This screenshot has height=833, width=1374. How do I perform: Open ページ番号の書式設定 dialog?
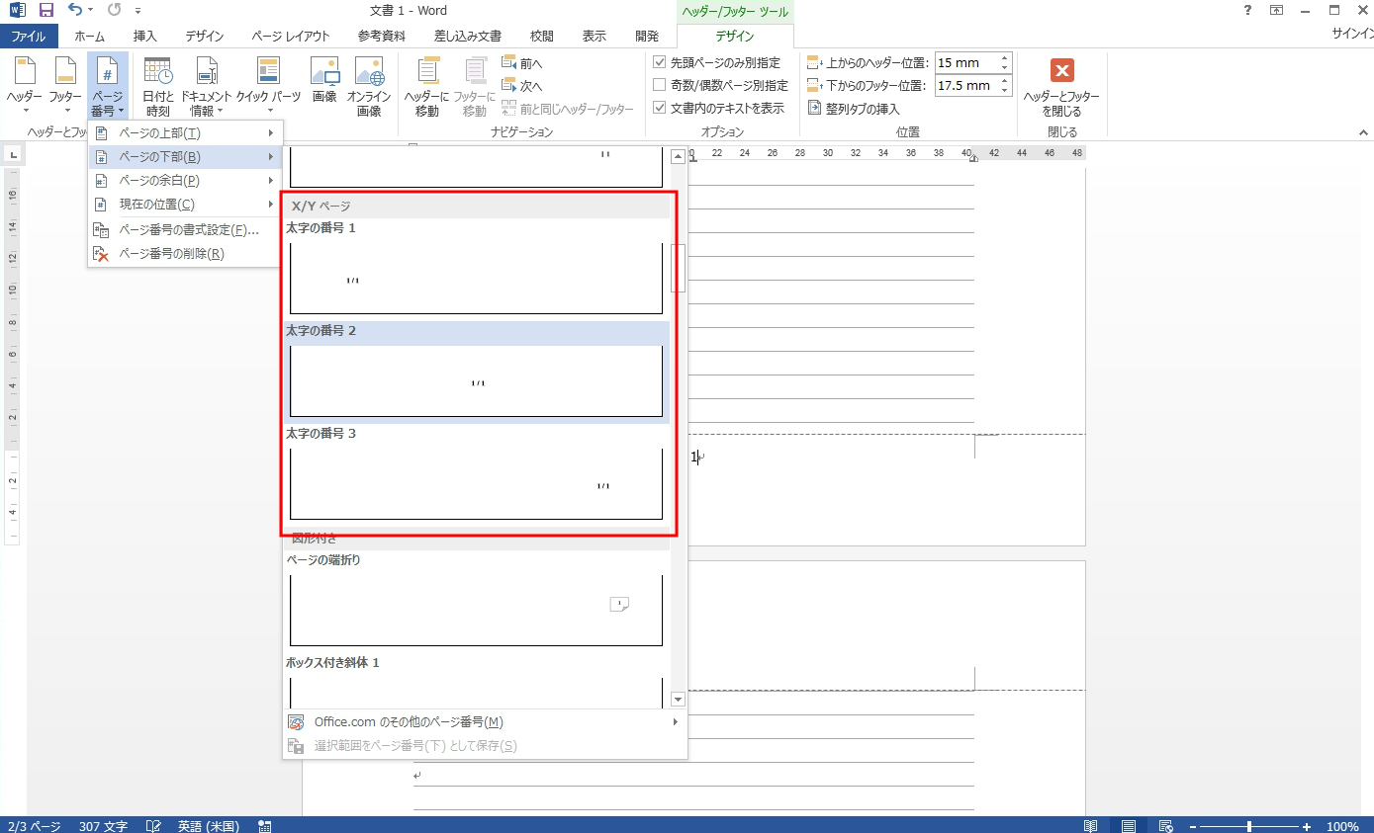pyautogui.click(x=185, y=230)
